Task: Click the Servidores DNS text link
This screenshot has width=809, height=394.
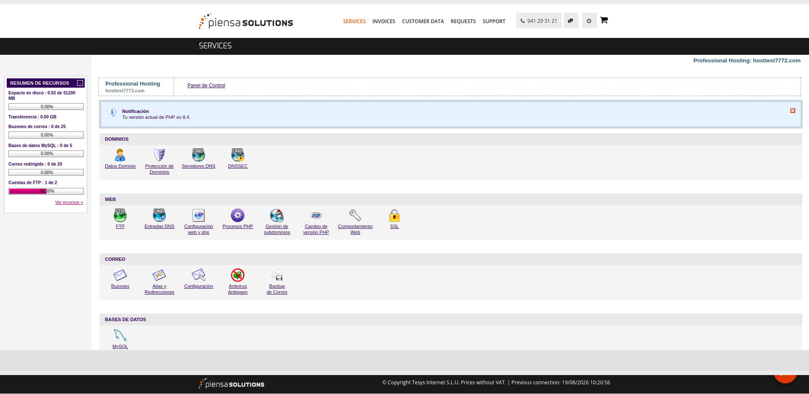Action: (x=198, y=166)
